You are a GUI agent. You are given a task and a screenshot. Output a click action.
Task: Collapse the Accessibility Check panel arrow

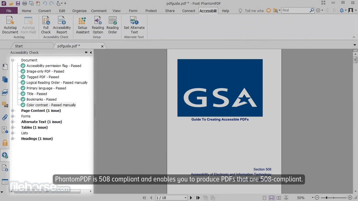[91, 52]
